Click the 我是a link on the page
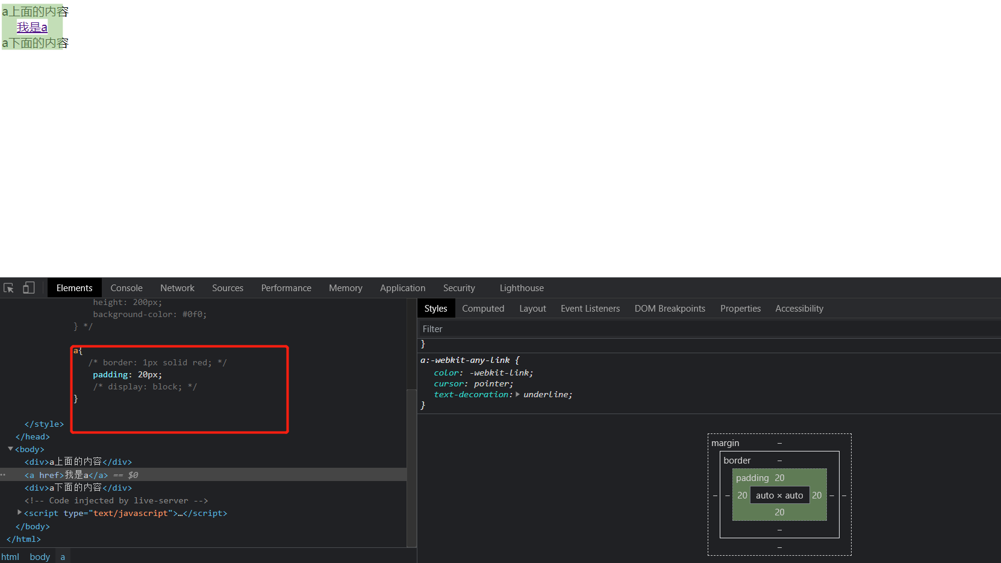Screen dimensions: 1001x563 [x=32, y=27]
